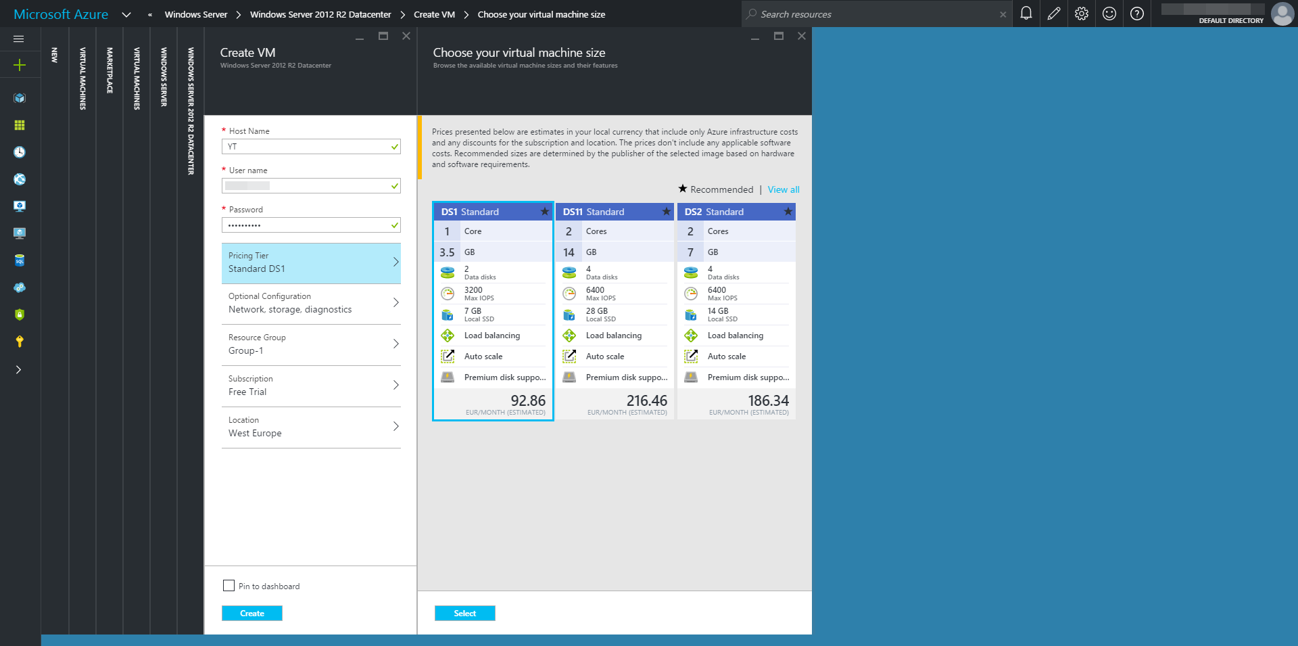Open the collapsed NEW blade tab
This screenshot has height=646, width=1298.
(x=55, y=55)
